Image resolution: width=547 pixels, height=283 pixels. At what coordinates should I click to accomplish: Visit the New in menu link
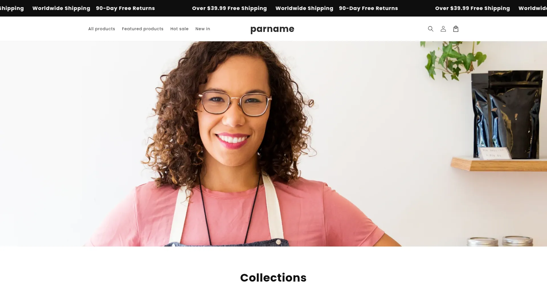click(203, 29)
